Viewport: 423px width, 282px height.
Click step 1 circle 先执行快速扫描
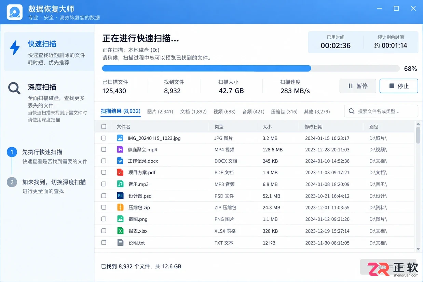(12, 152)
